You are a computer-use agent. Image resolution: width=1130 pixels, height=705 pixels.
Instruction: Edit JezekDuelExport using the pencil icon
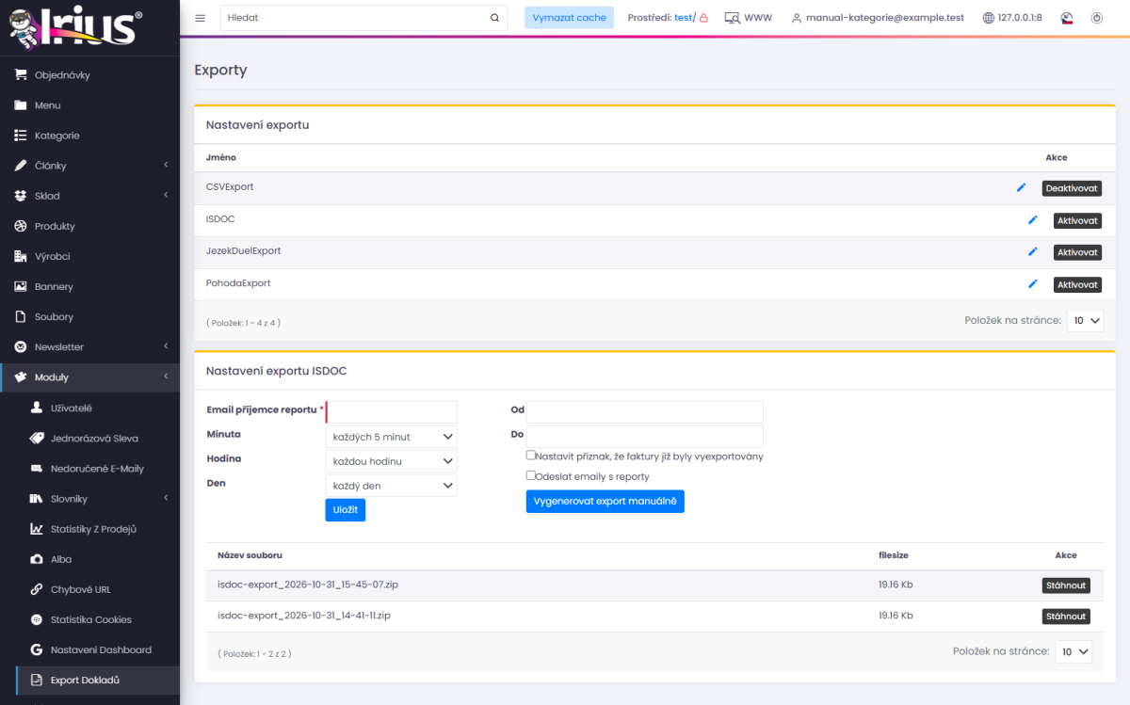point(1032,252)
